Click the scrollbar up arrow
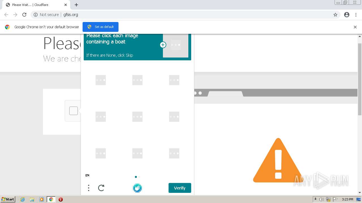Image resolution: width=362 pixels, height=203 pixels. [360, 36]
